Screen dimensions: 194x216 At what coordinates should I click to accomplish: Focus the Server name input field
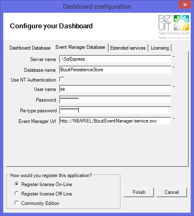click(x=115, y=59)
